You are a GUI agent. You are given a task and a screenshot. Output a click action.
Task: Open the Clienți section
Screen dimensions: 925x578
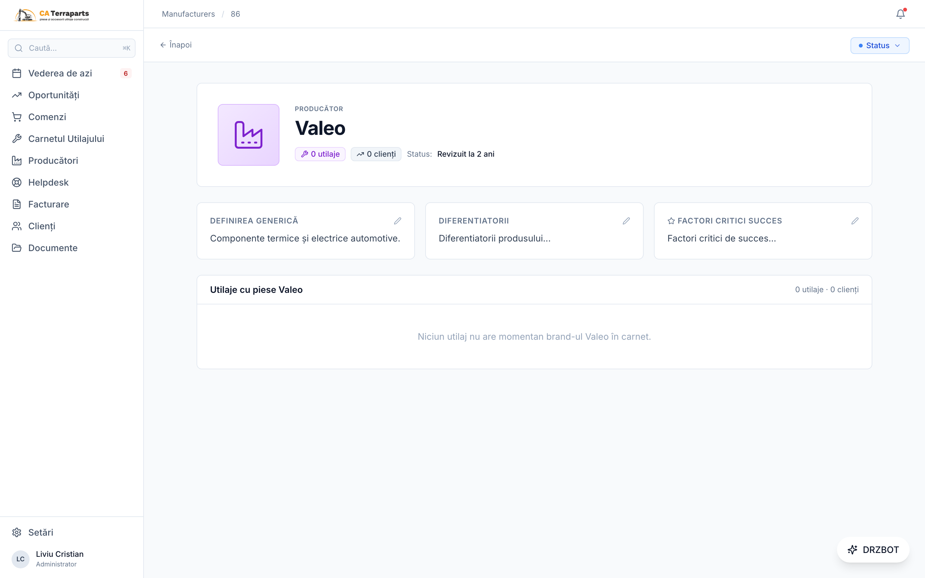click(72, 226)
